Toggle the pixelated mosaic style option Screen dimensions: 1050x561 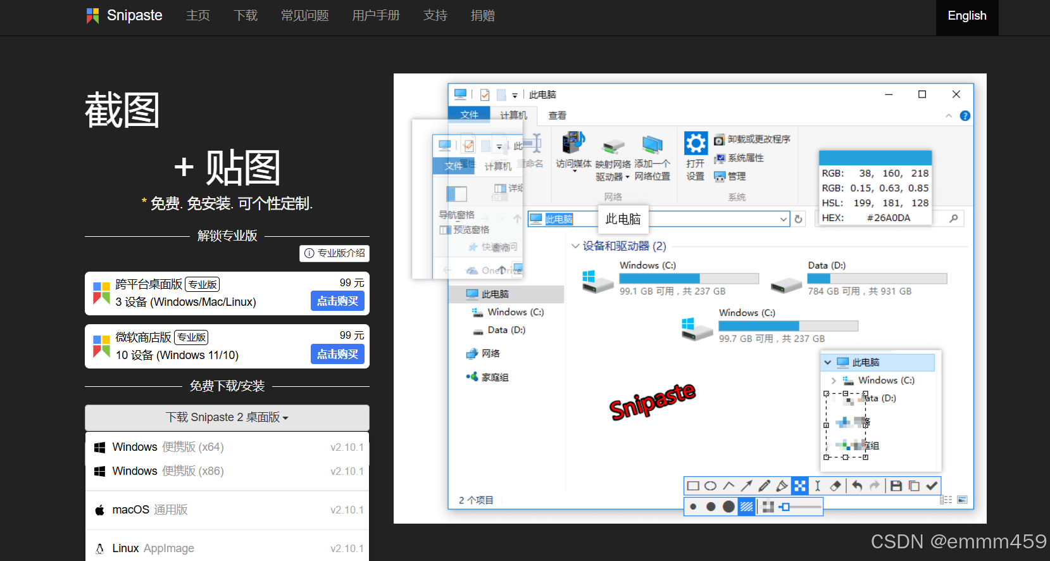[x=768, y=507]
